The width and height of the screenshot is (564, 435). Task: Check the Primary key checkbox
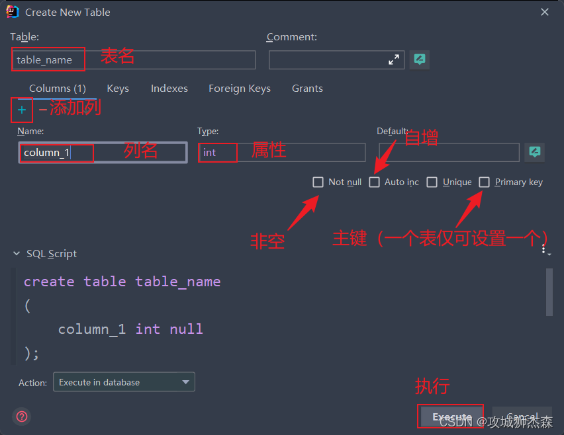coord(484,182)
